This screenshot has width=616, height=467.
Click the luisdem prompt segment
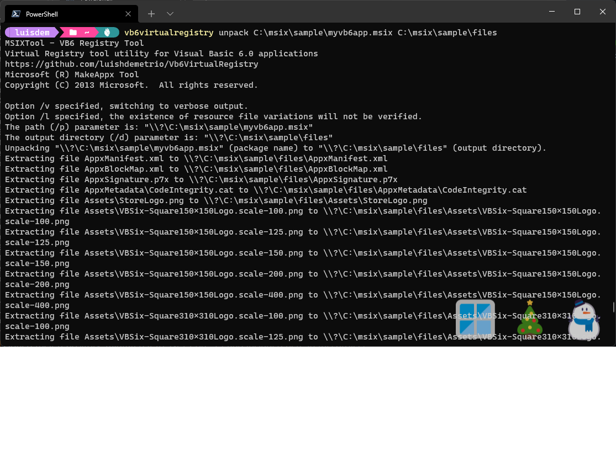(x=32, y=33)
